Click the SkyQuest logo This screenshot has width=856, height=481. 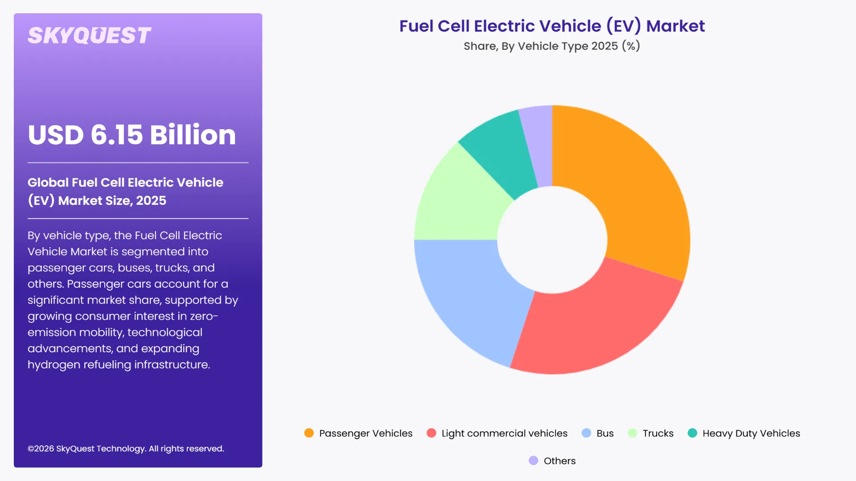coord(89,36)
